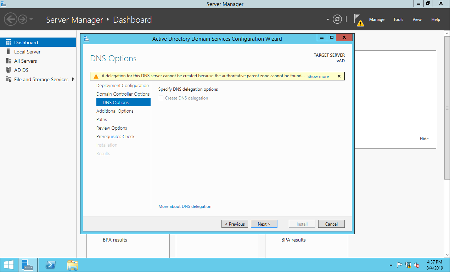Image resolution: width=450 pixels, height=272 pixels.
Task: Click Show more in warning banner
Action: [318, 76]
